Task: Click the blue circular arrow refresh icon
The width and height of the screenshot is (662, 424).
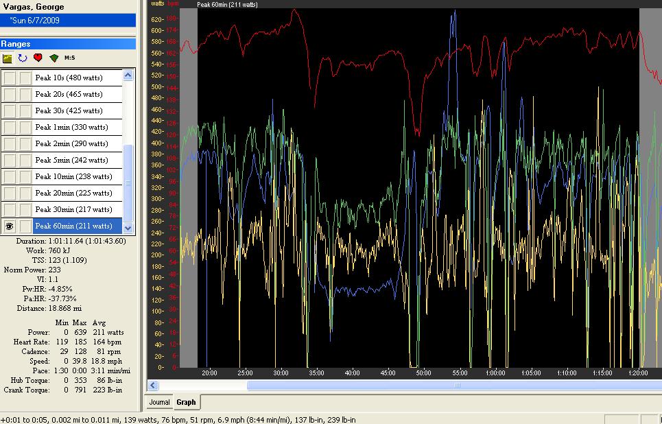Action: tap(23, 58)
